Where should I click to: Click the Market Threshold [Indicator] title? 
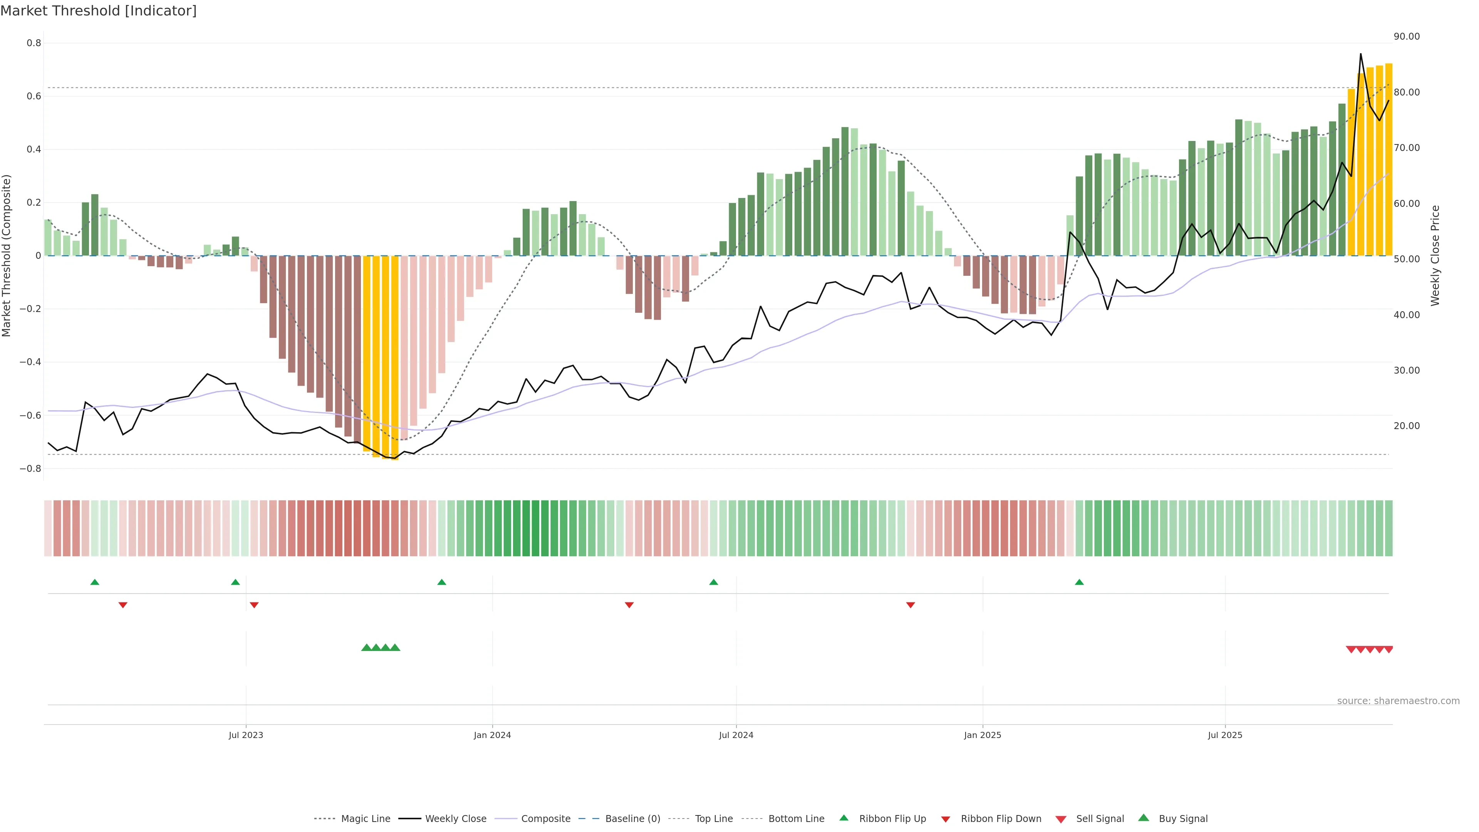tap(98, 11)
